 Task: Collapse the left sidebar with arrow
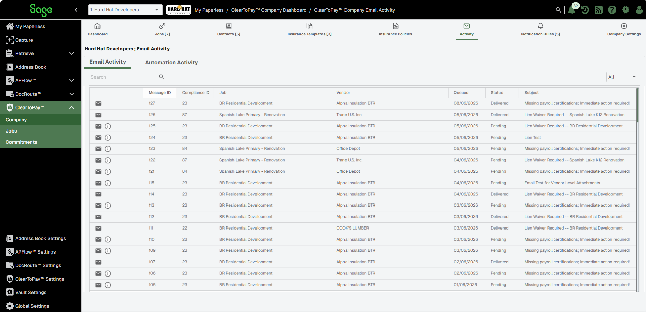click(76, 10)
